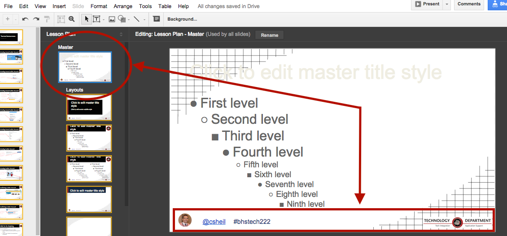Select the Master slide thumbnail
Image resolution: width=507 pixels, height=236 pixels.
[x=85, y=67]
